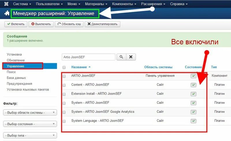Select Управление in sidebar

(x=30, y=66)
